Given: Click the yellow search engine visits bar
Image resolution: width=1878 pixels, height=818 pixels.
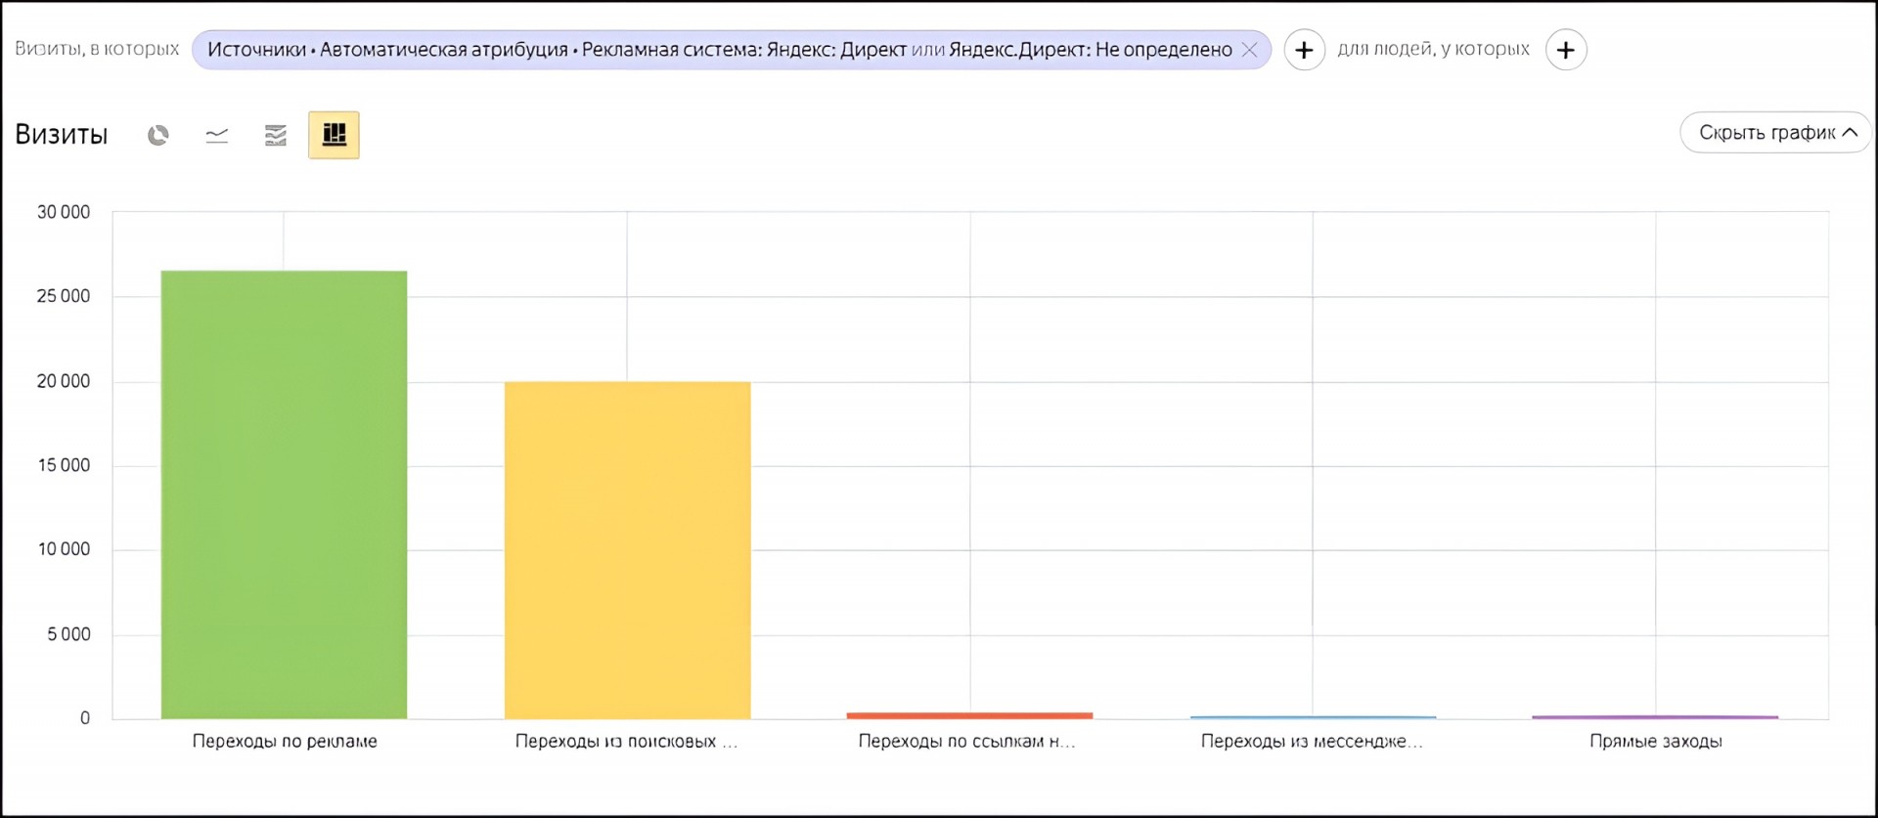Looking at the screenshot, I should 627,549.
